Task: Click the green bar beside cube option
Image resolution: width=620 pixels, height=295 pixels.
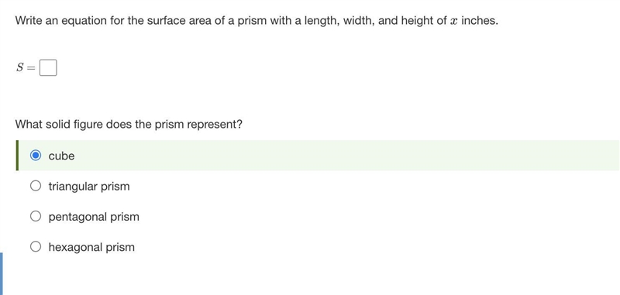Action: click(17, 156)
